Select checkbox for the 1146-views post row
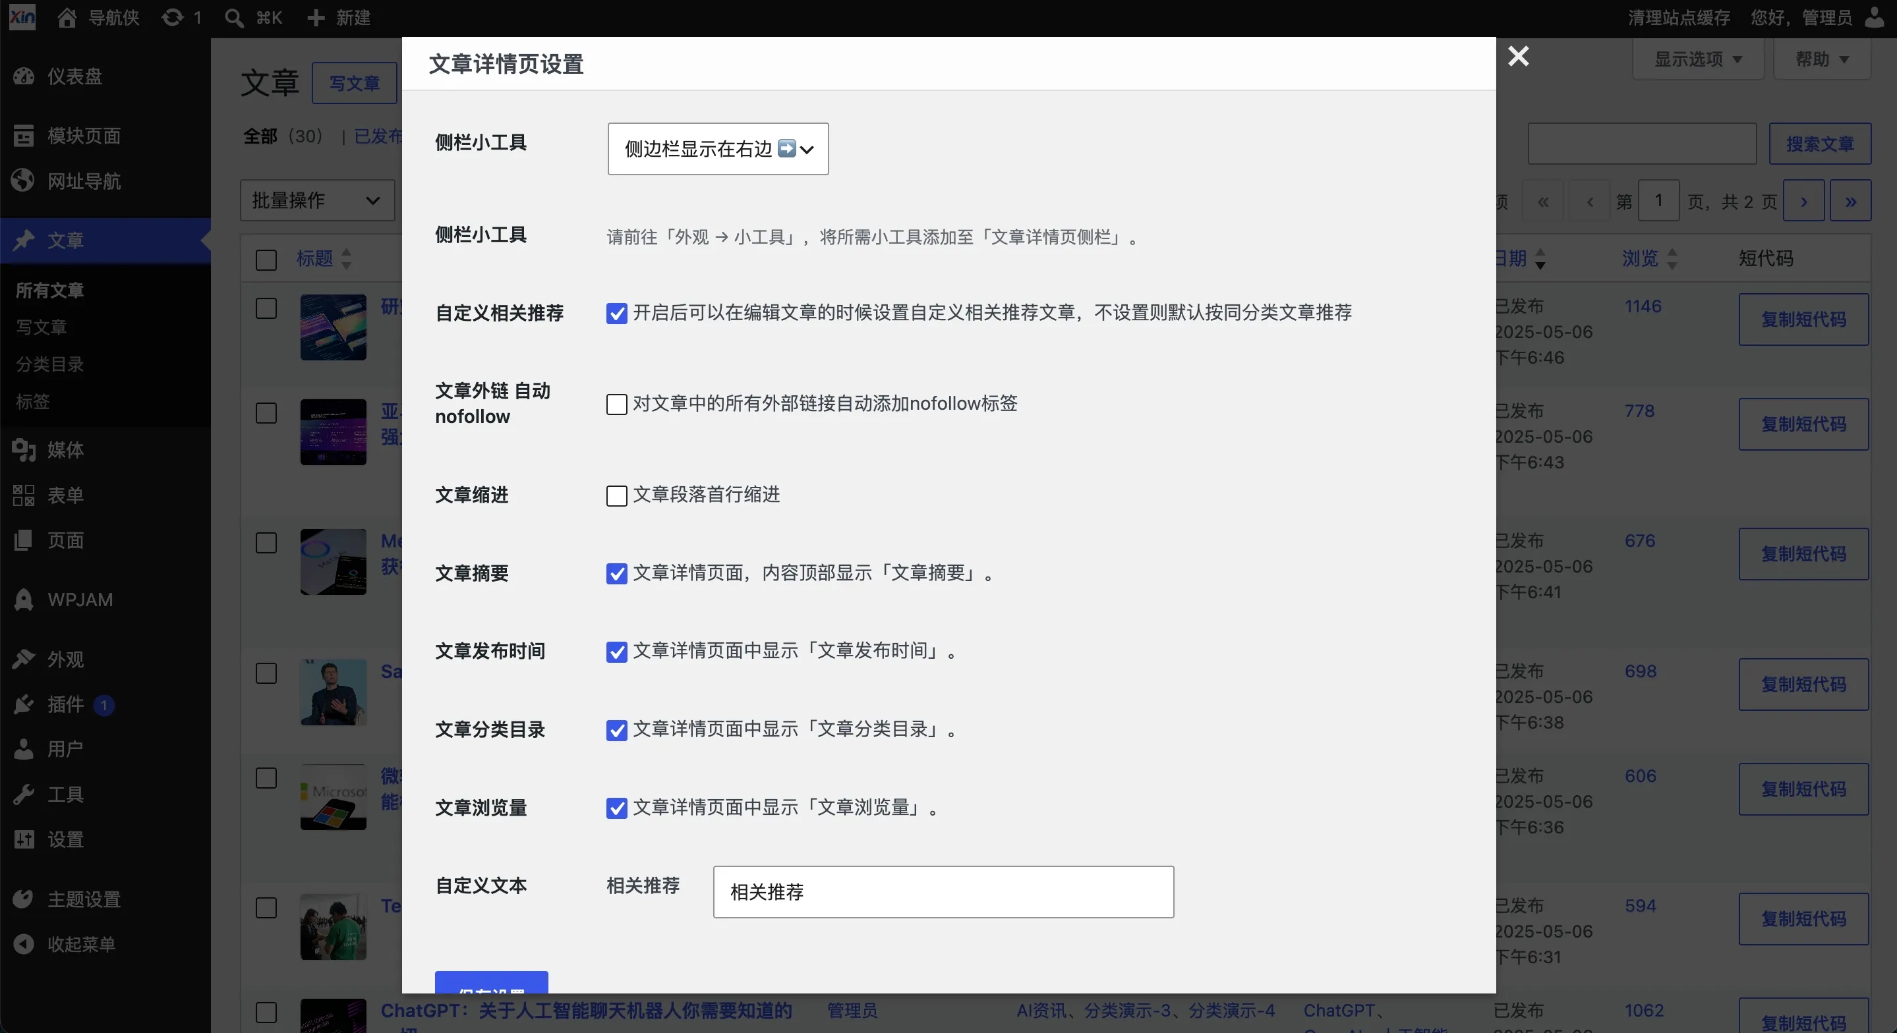Viewport: 1897px width, 1033px height. [x=266, y=308]
